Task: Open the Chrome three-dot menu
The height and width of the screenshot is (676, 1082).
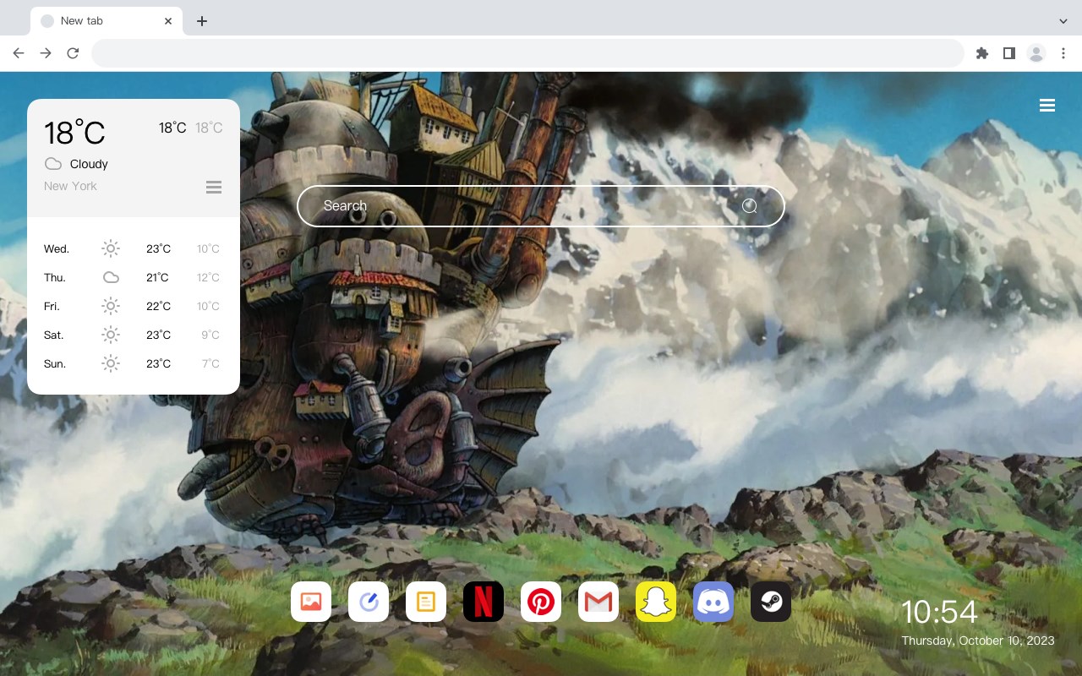Action: click(1063, 53)
